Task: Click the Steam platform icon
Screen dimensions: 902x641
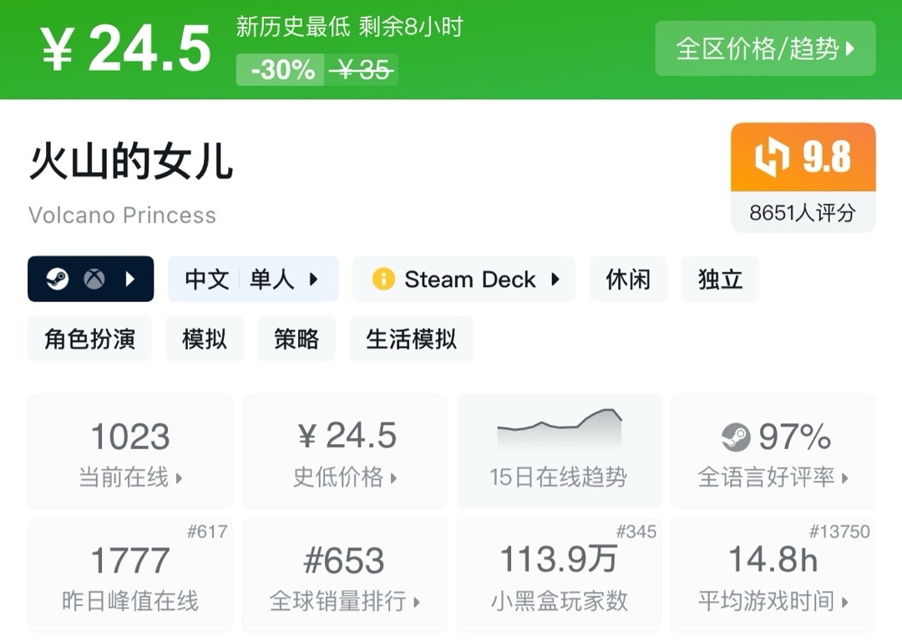Action: 57,279
